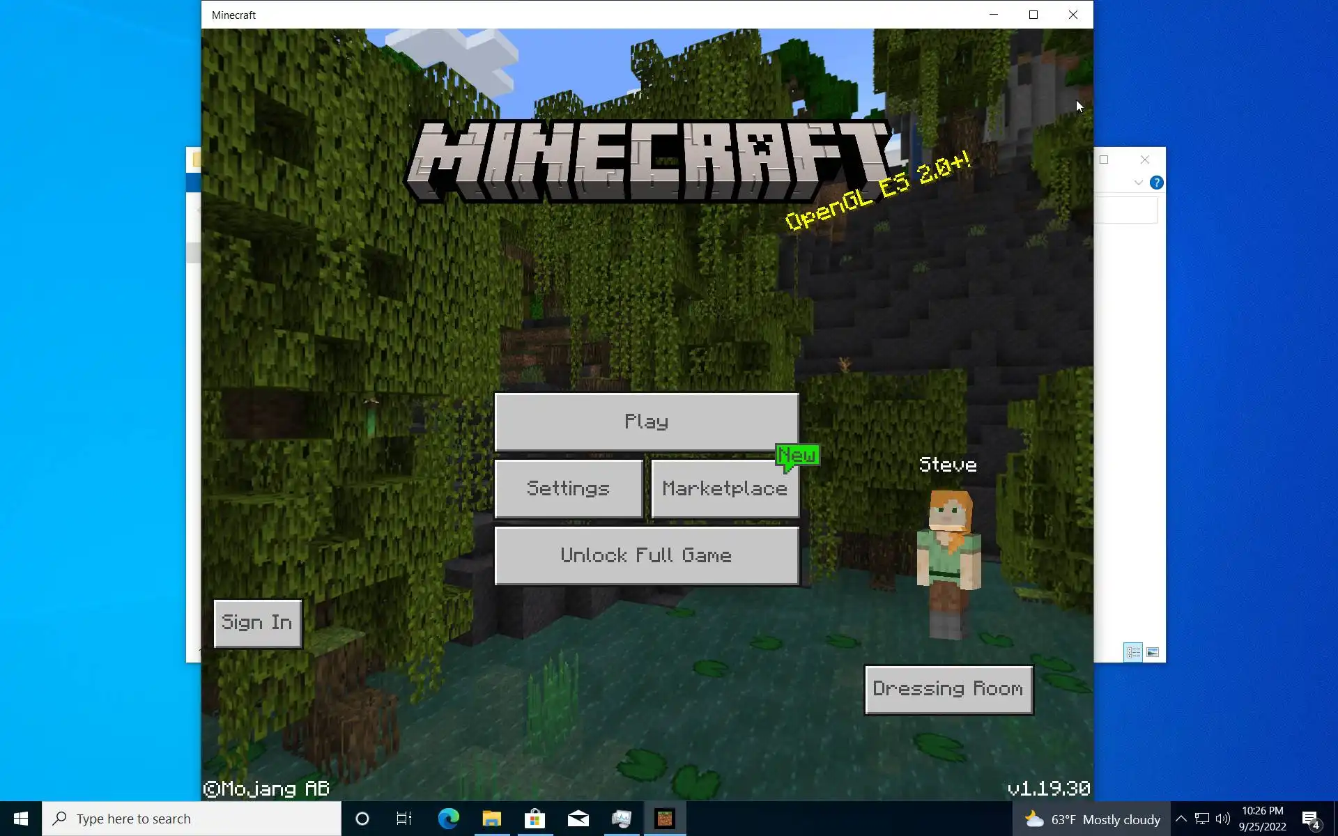Click the Play button
This screenshot has height=836, width=1338.
coord(646,421)
